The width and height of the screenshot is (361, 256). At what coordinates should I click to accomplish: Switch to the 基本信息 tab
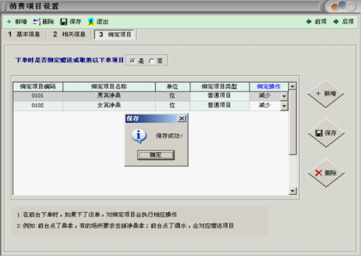pyautogui.click(x=24, y=34)
